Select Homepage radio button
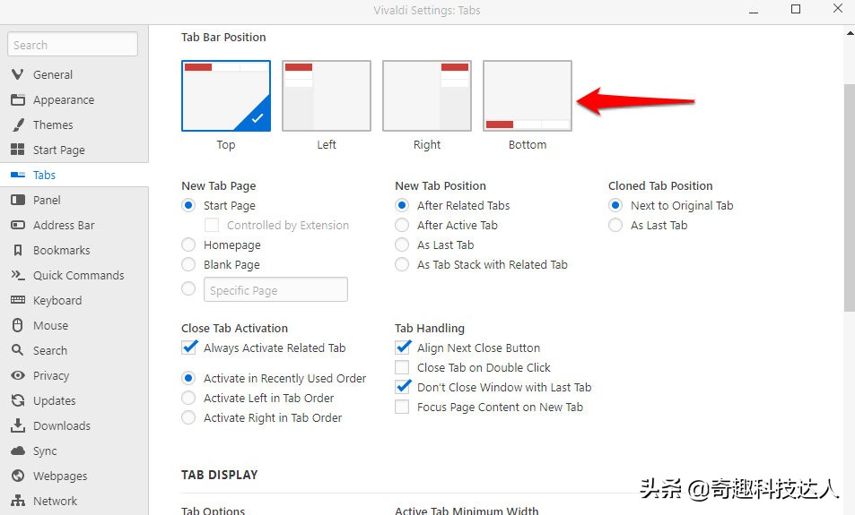Image resolution: width=855 pixels, height=515 pixels. coord(188,245)
